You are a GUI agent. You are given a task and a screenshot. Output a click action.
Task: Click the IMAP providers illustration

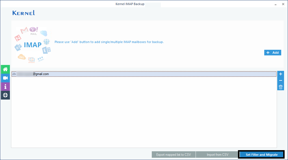(33, 45)
